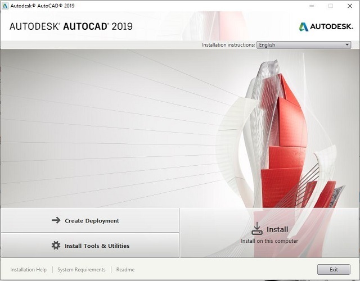Start Install on this computer
The height and width of the screenshot is (281, 360).
[x=269, y=233]
